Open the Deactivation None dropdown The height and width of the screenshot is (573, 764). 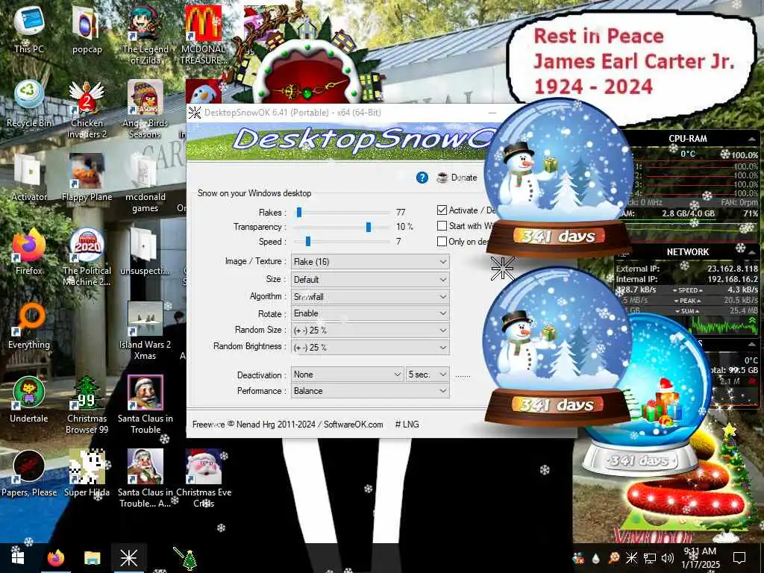(348, 375)
